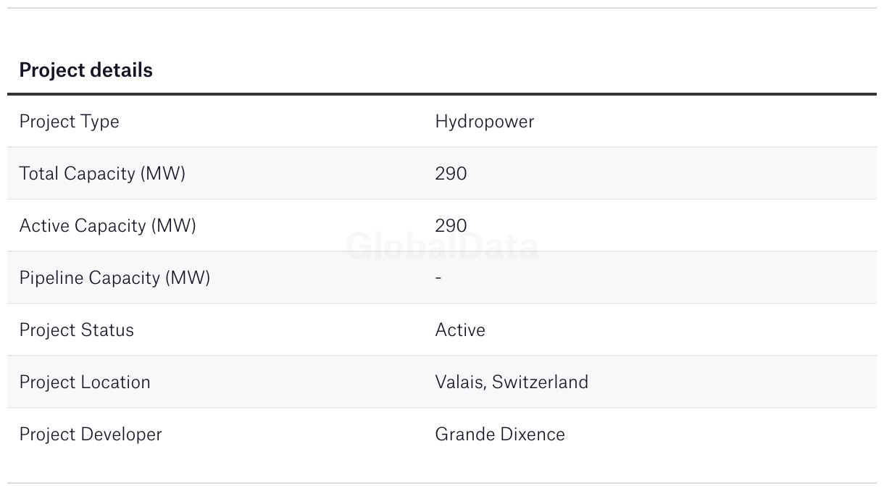Click the divider line below Project Developer

click(x=442, y=483)
